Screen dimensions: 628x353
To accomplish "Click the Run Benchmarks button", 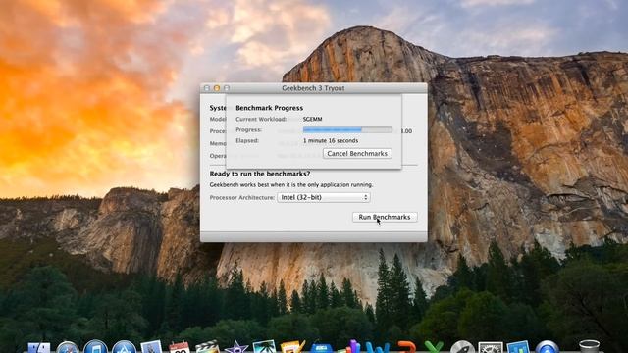I will point(385,217).
